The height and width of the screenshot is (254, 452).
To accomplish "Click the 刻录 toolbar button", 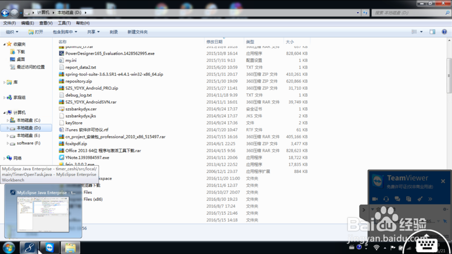I will [113, 32].
